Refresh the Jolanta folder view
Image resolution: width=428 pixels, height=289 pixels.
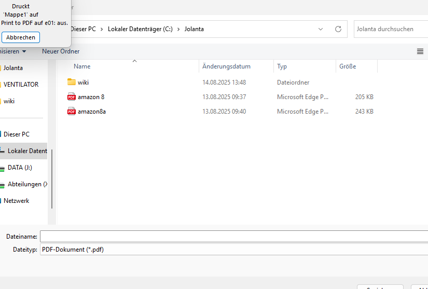tap(338, 29)
